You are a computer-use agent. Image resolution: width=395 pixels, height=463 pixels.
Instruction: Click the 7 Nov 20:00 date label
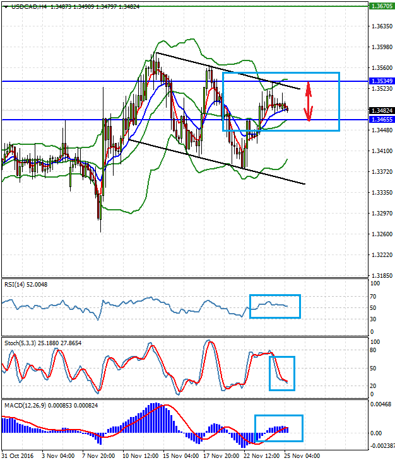coord(98,456)
